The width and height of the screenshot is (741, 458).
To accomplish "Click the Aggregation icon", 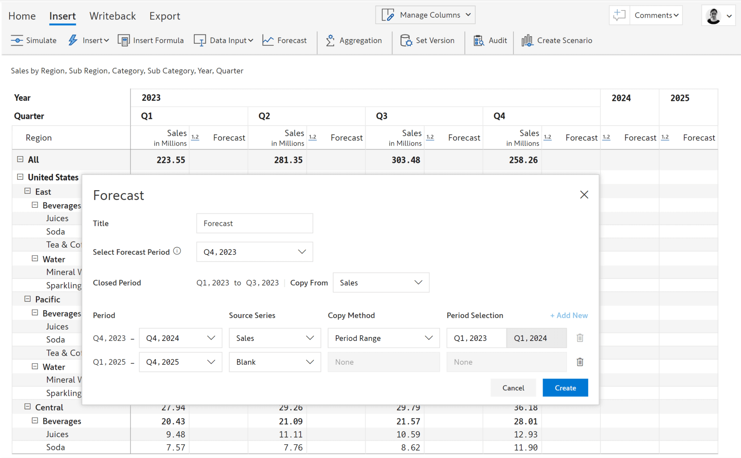I will pyautogui.click(x=330, y=40).
